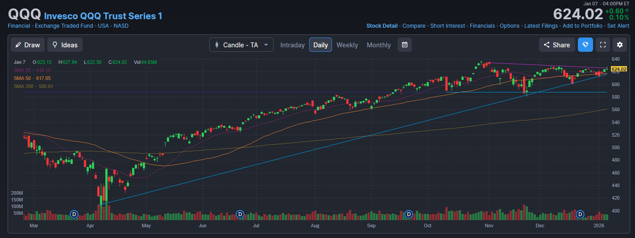Click the SMA 200 indicator label
635x238 pixels.
(x=33, y=86)
